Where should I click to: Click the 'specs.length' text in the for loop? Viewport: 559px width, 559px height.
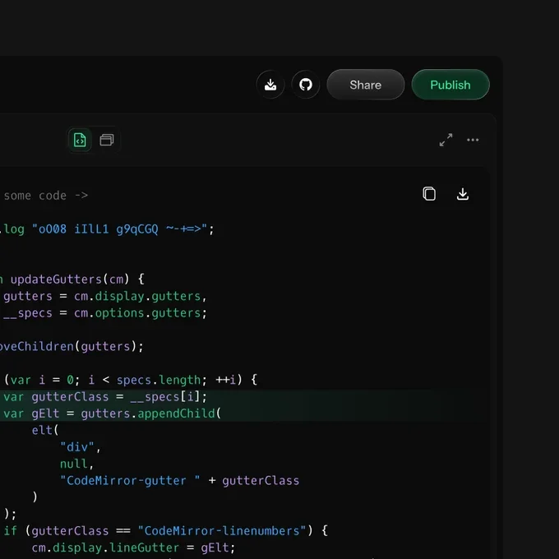tap(159, 380)
